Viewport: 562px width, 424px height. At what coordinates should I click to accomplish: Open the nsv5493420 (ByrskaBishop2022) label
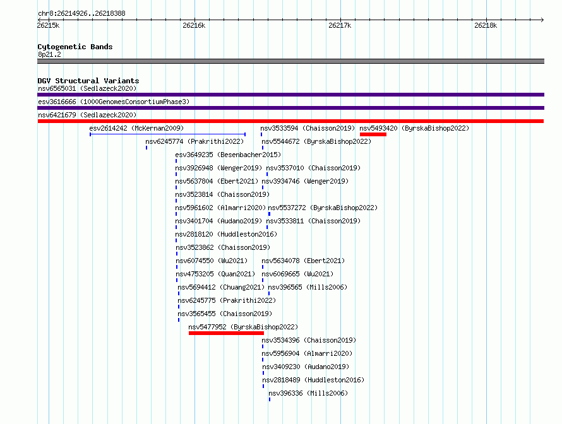click(414, 128)
